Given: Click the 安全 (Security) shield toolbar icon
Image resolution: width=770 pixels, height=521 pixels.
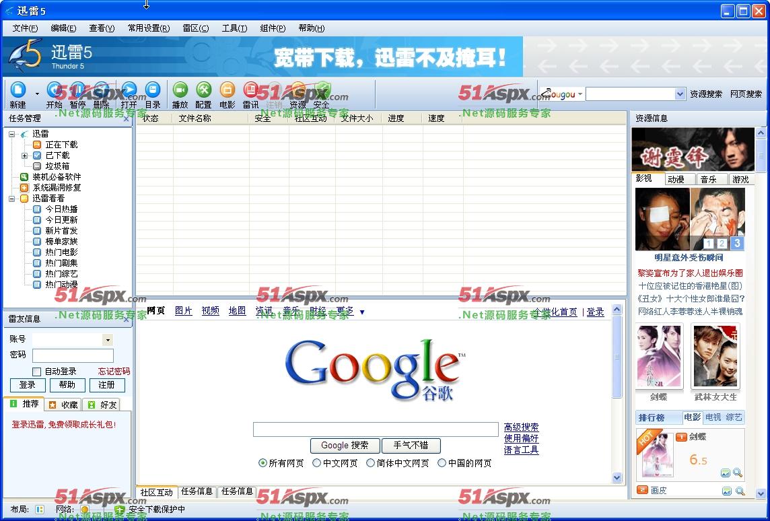Looking at the screenshot, I should (x=322, y=90).
